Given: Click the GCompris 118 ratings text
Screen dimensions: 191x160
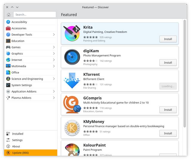Looking at the screenshot, I should pyautogui.click(x=106, y=108).
